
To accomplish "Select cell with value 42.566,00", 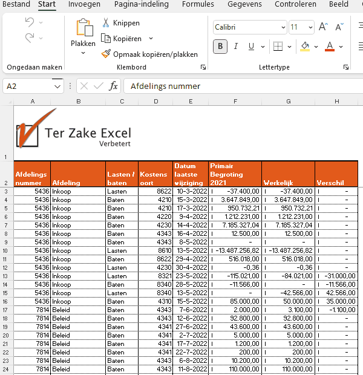I will pyautogui.click(x=336, y=293).
